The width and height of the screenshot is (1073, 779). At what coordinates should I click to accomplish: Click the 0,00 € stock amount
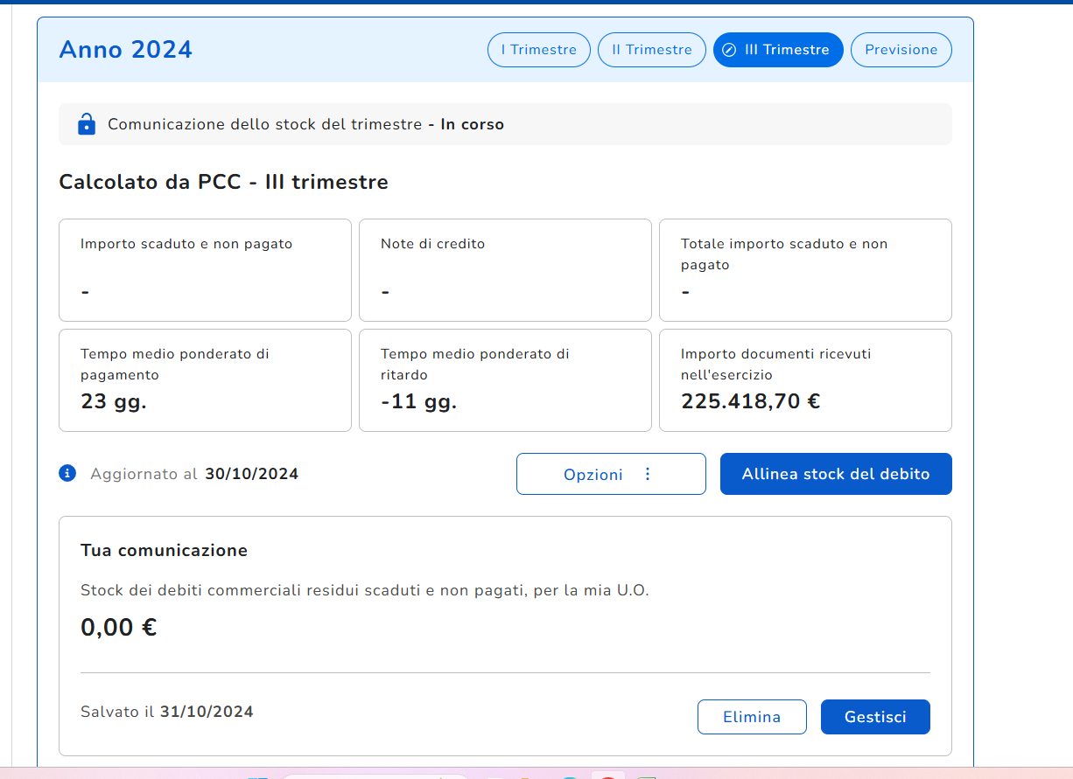[118, 627]
